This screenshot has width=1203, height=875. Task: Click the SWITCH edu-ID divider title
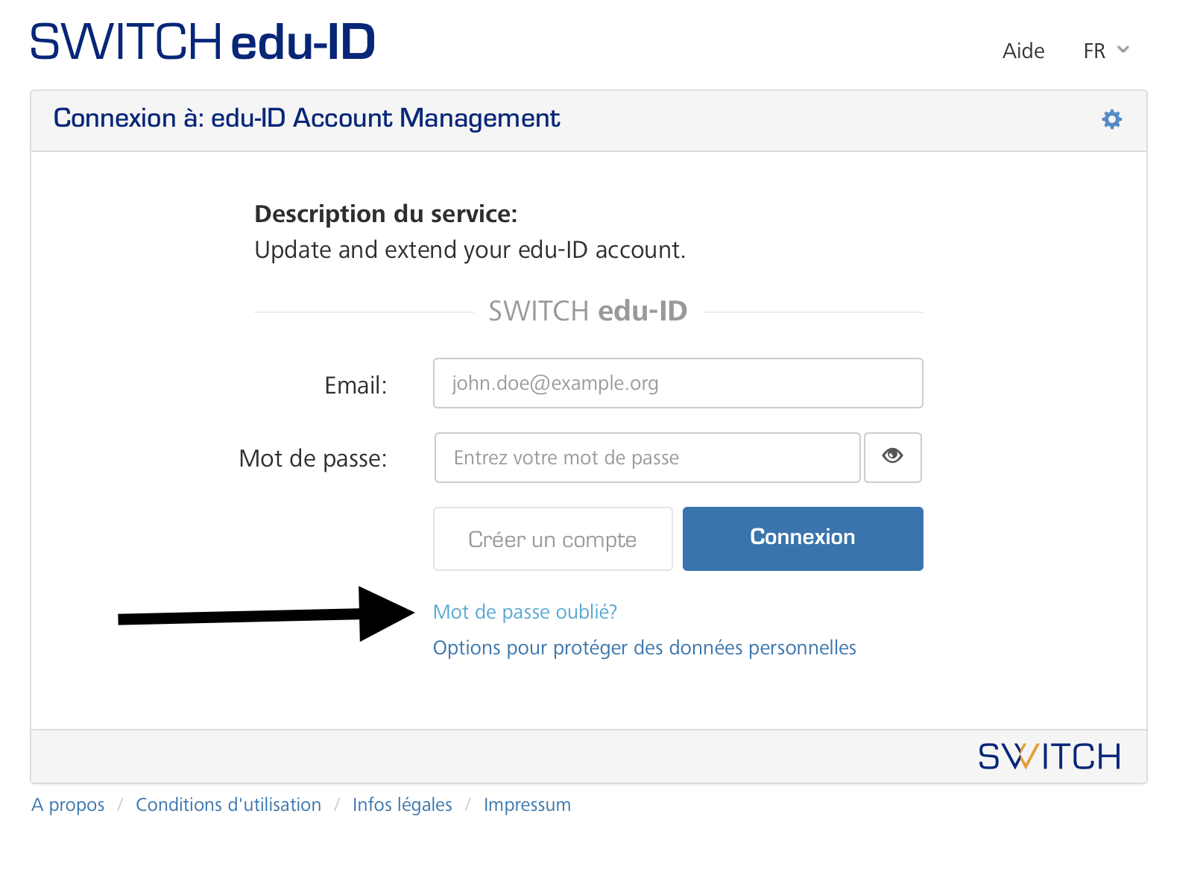(587, 311)
